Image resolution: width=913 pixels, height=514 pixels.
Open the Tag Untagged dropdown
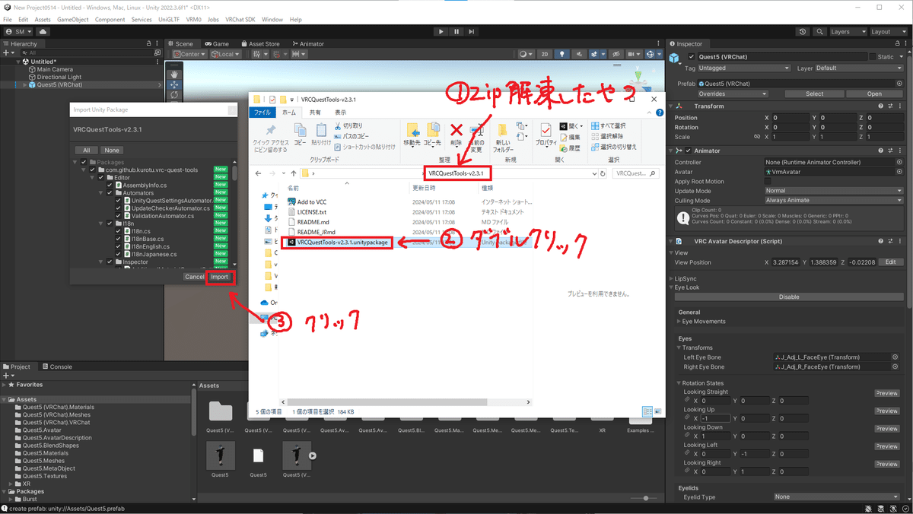tap(746, 68)
